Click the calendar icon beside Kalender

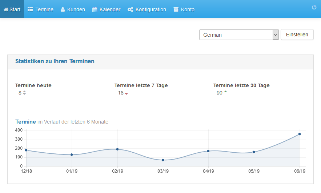click(95, 9)
